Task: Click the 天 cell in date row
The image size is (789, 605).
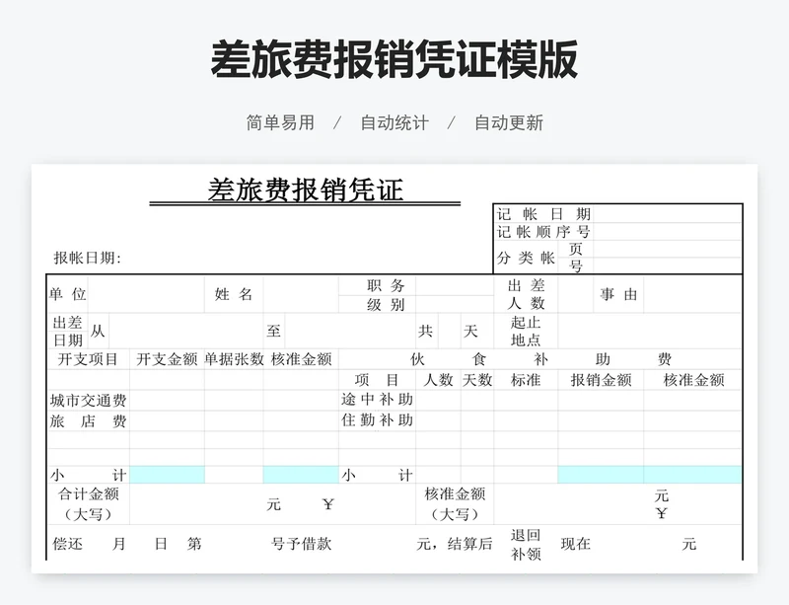Action: [476, 331]
